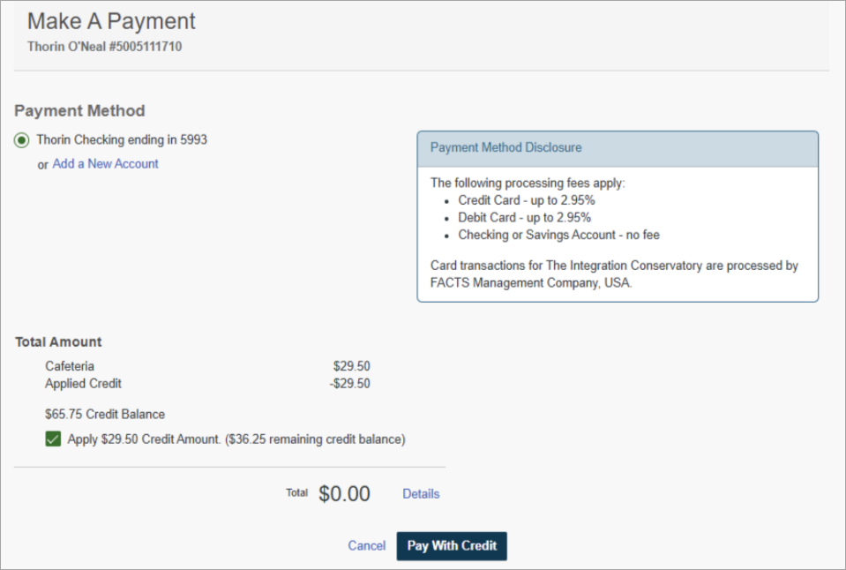Uncheck the Apply $29.50 Credit Amount checkbox
Image resolution: width=846 pixels, height=570 pixels.
tap(54, 439)
